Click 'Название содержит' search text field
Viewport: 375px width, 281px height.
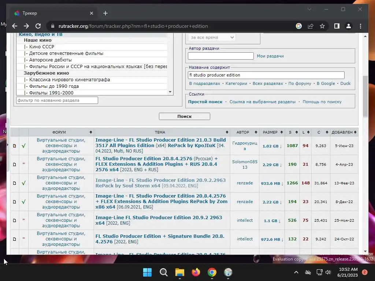[266, 75]
